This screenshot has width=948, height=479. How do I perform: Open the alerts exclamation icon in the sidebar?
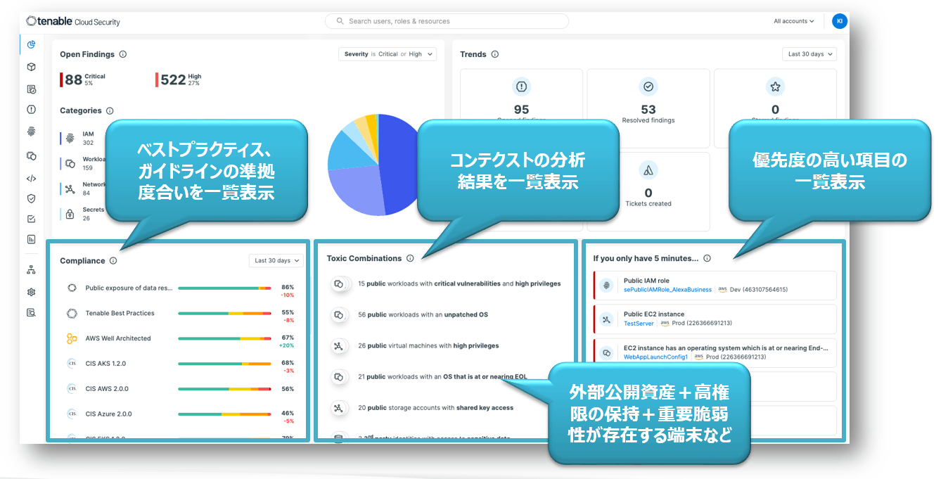pyautogui.click(x=31, y=109)
